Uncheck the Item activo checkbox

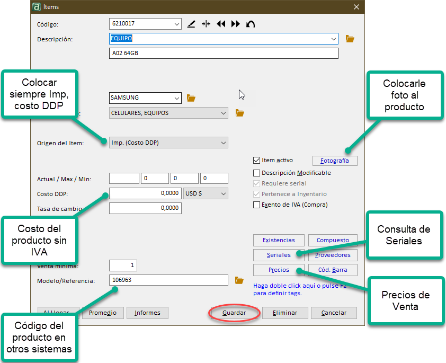[x=257, y=160]
